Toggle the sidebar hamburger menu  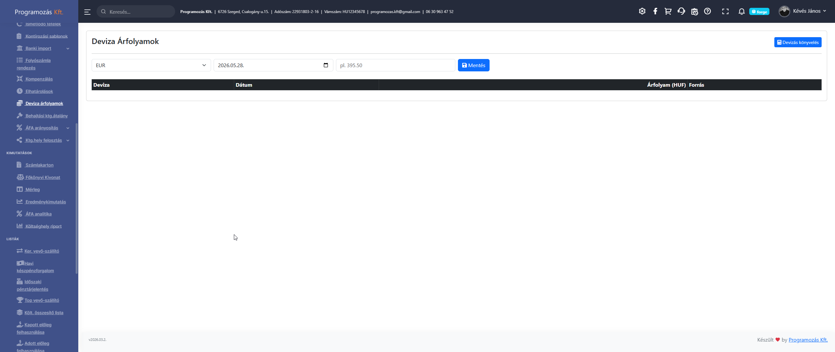[x=87, y=12]
